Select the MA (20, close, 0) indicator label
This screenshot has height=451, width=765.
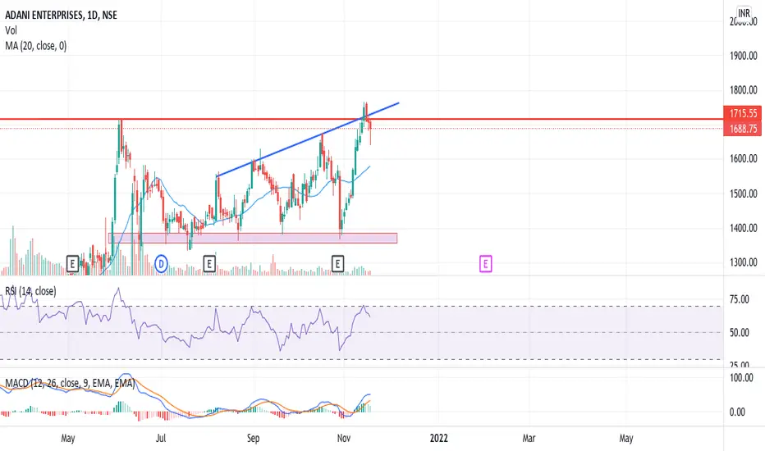point(35,46)
